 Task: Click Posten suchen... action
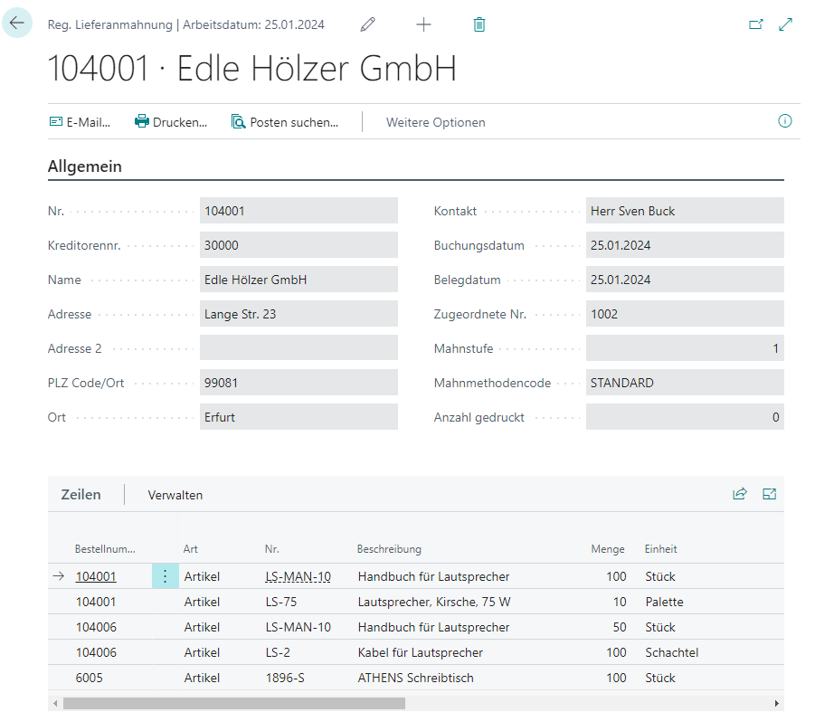284,122
